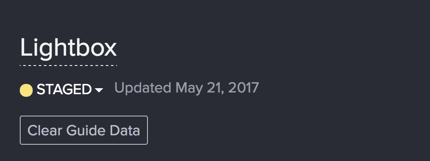
Task: Click the yellow staged status circle
Action: coord(26,90)
